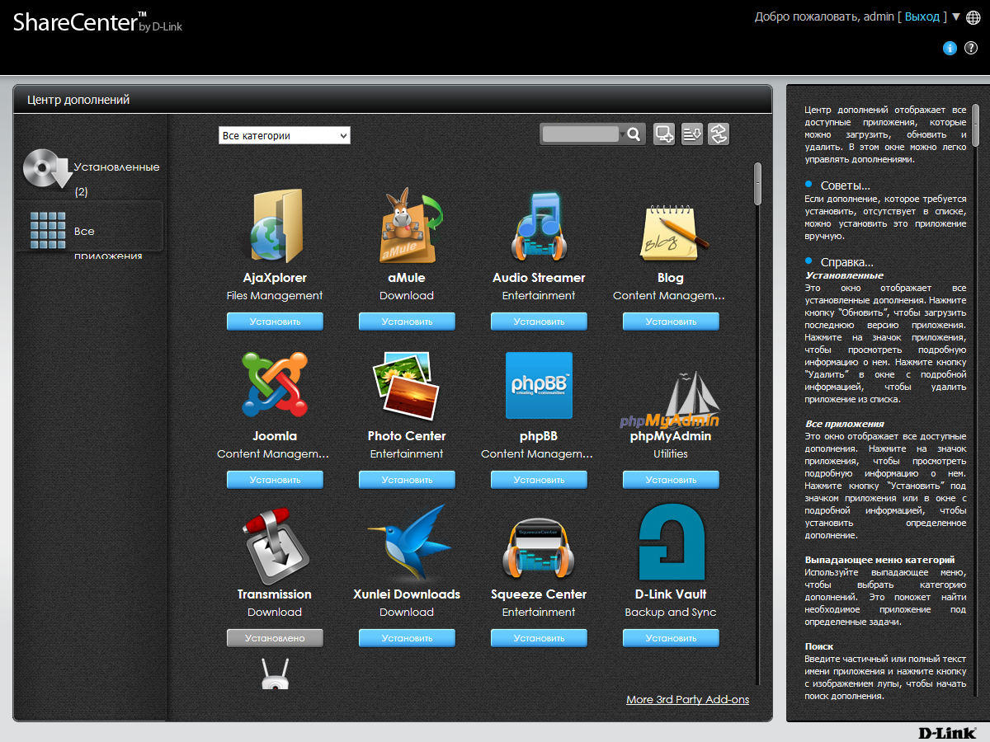
Task: Click the Xunlei Downloads app name
Action: [x=407, y=594]
